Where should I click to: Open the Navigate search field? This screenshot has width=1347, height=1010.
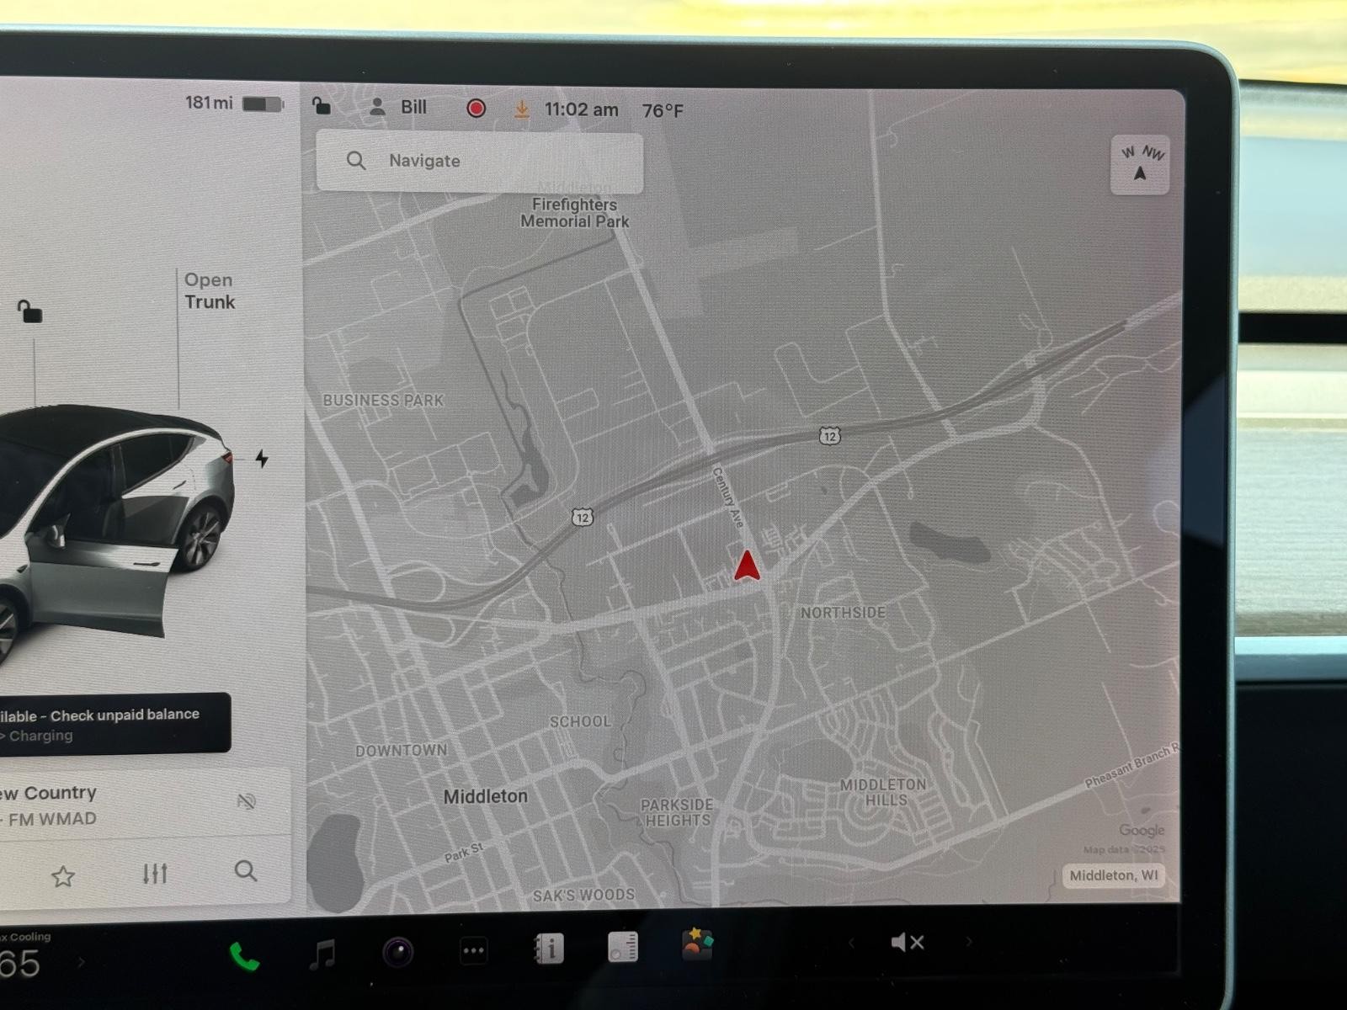479,162
